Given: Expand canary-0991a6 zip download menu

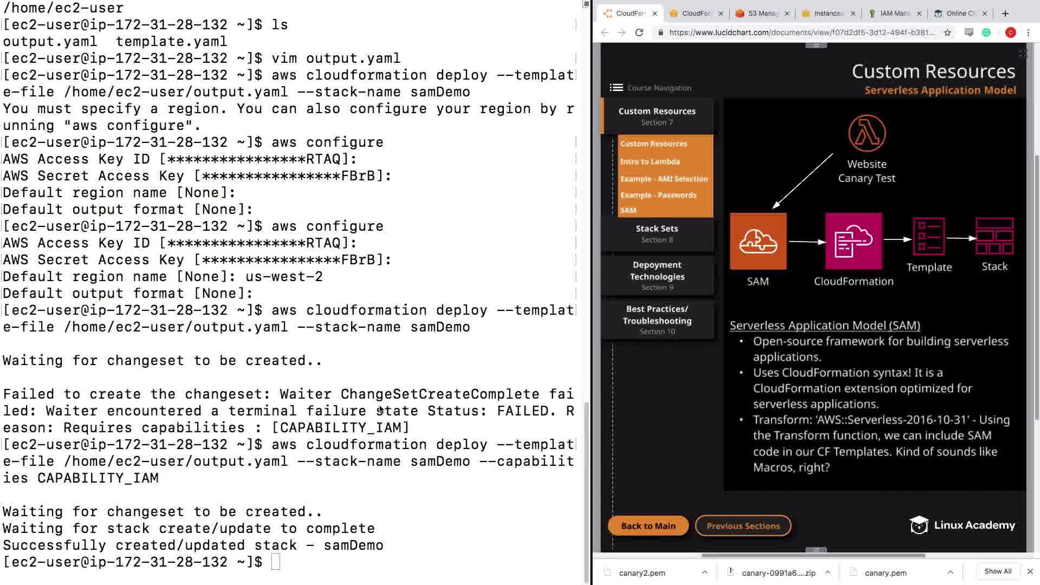Looking at the screenshot, I should point(827,572).
